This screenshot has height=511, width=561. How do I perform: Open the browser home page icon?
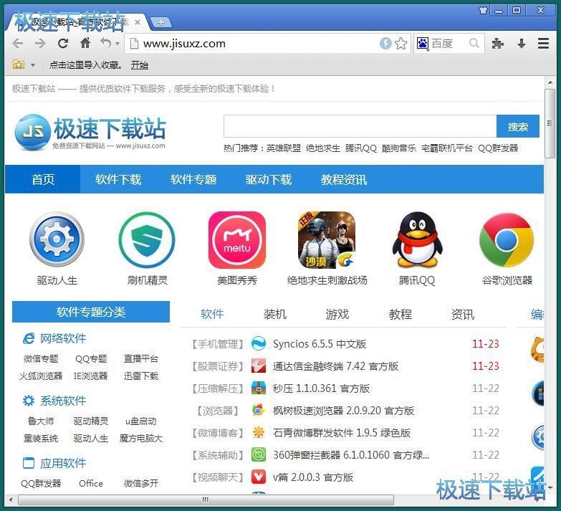[85, 43]
